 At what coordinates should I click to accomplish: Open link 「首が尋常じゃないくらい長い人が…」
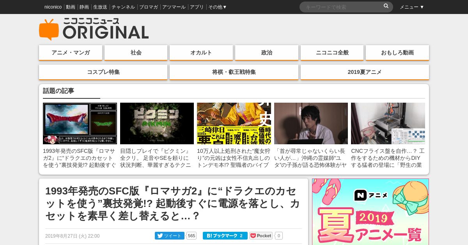311,158
